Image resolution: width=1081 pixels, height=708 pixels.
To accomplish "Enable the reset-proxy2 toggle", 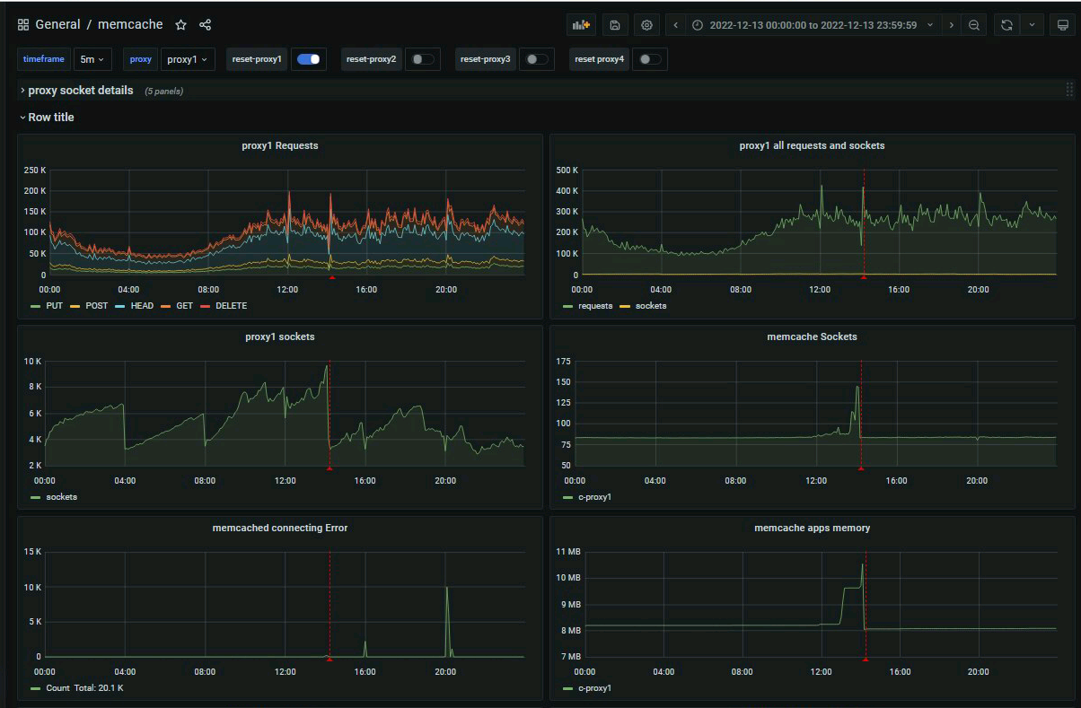I will click(x=422, y=59).
